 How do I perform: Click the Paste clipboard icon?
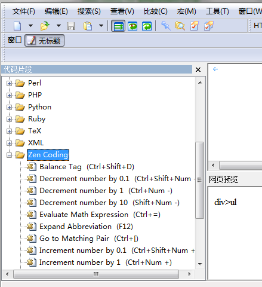pyautogui.click(x=88, y=26)
